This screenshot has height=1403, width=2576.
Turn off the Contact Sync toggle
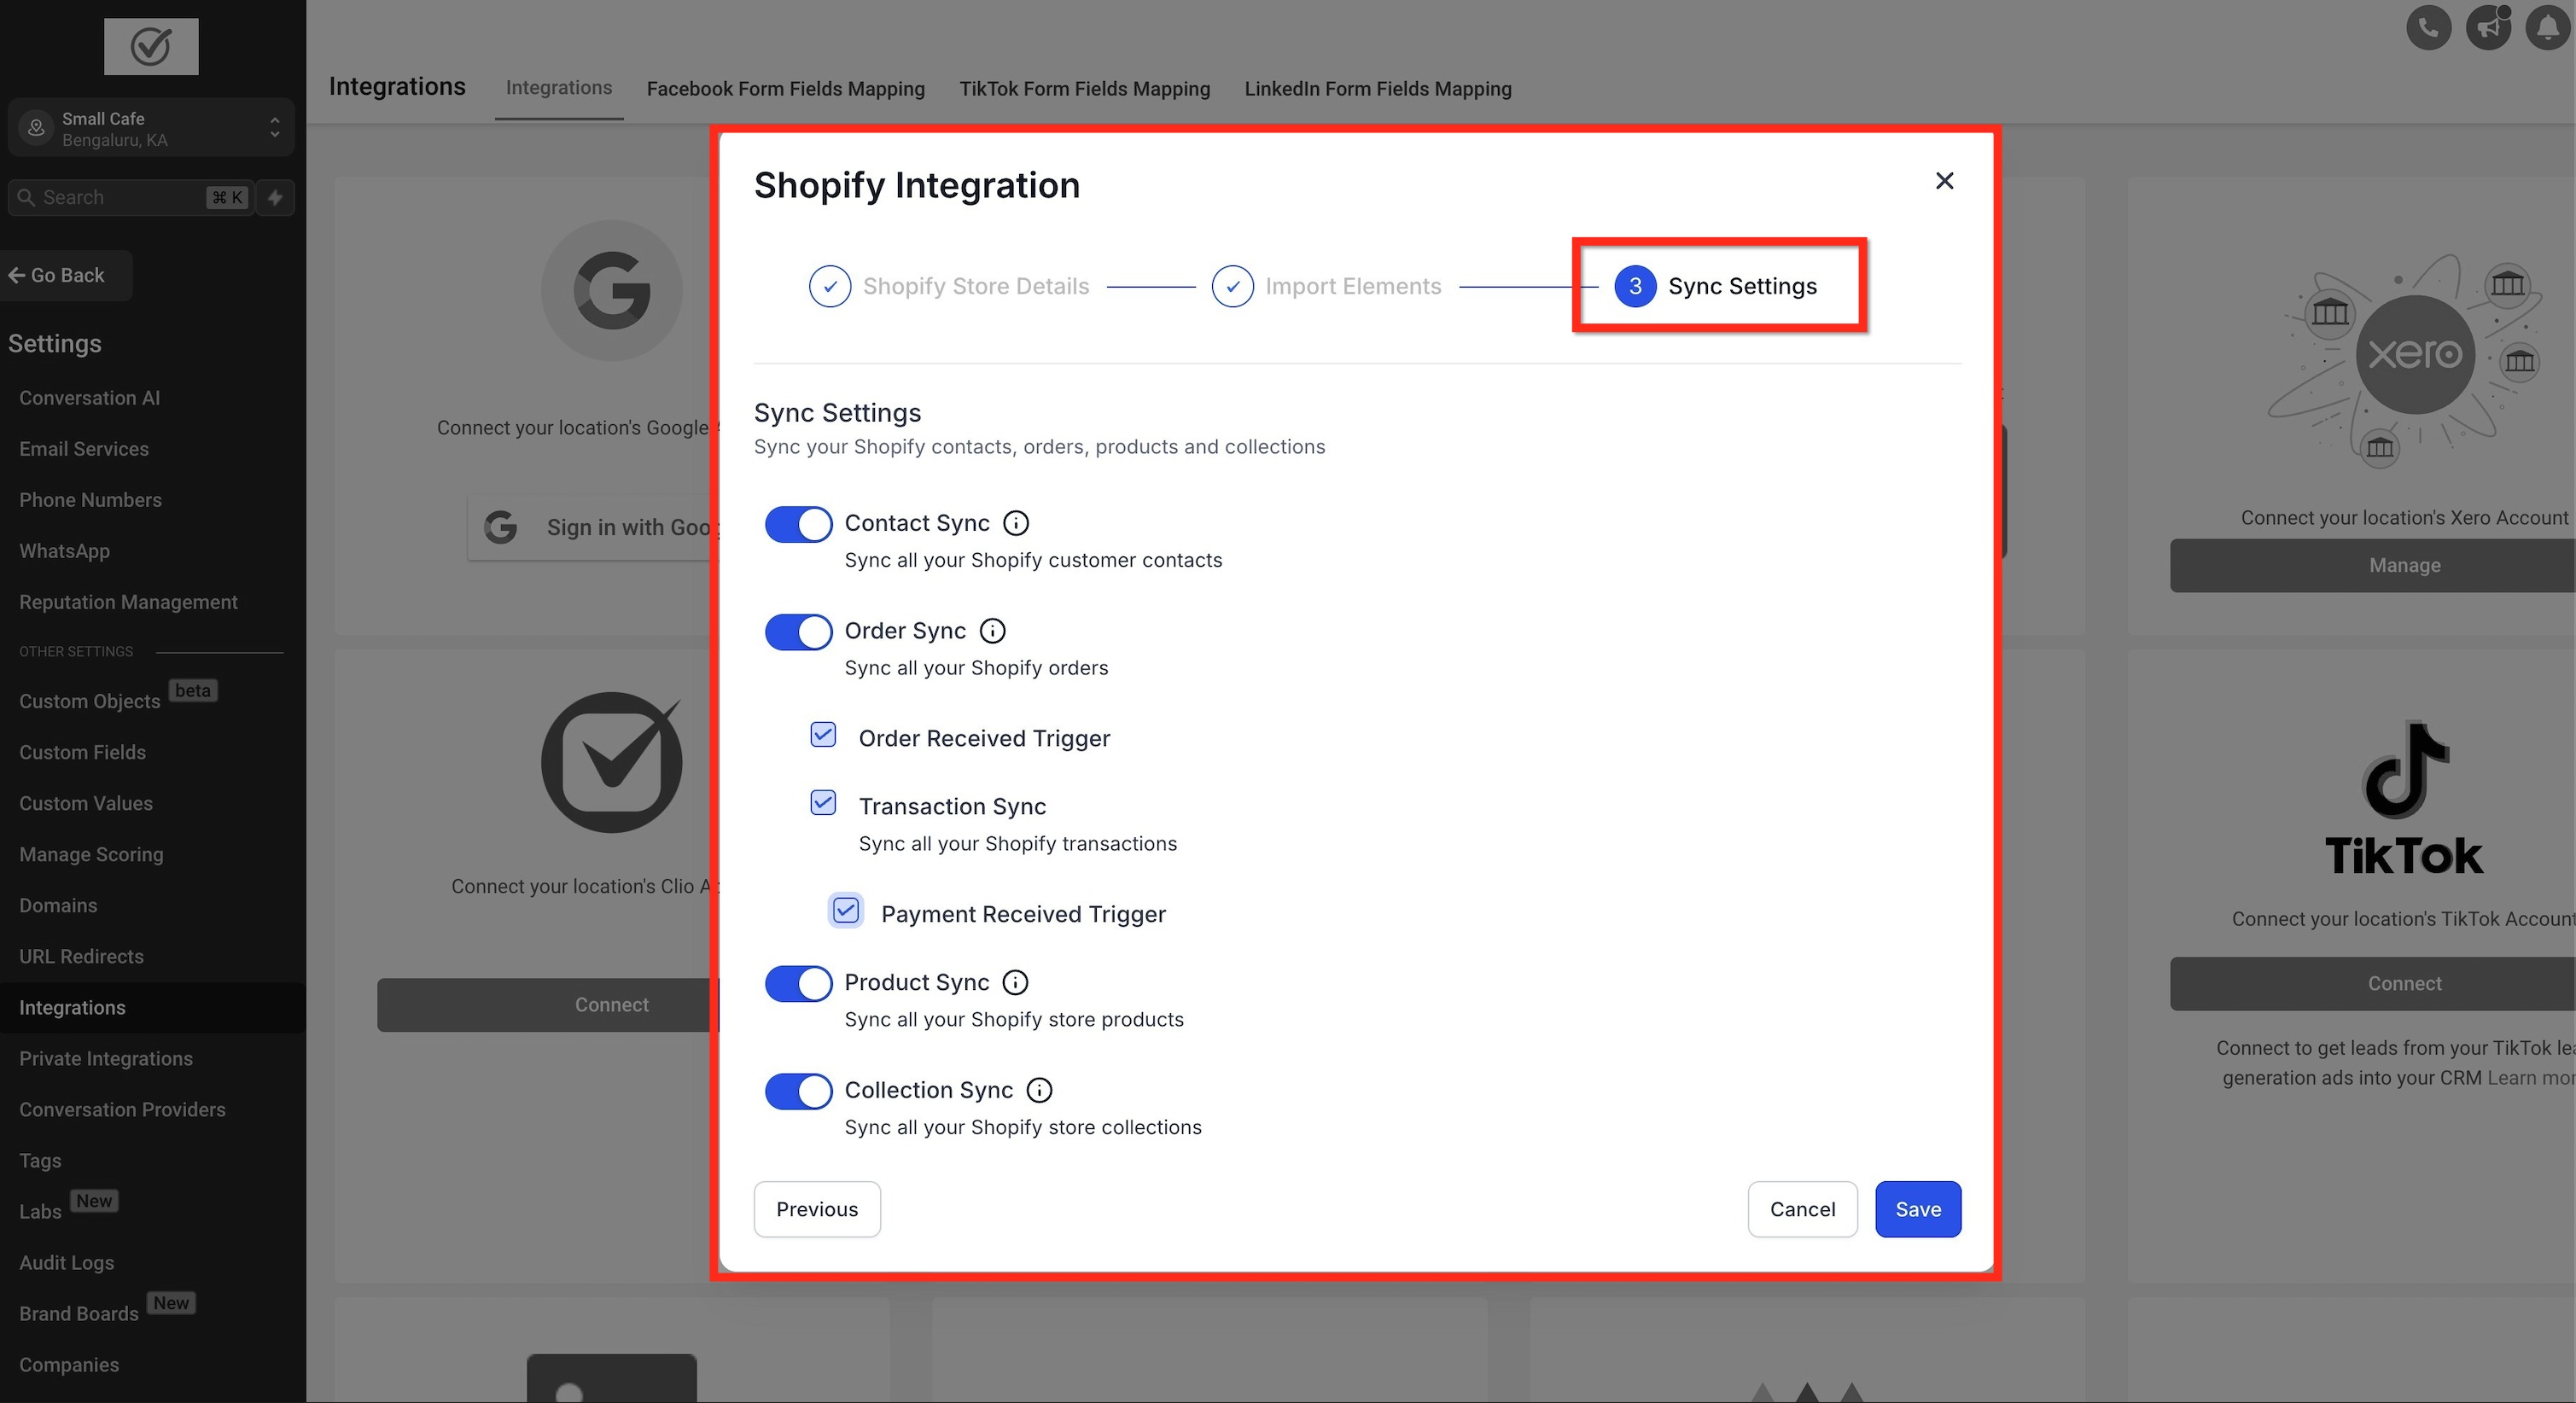(798, 524)
